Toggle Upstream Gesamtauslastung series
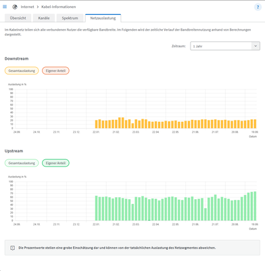The height and width of the screenshot is (271, 265). coord(22,163)
